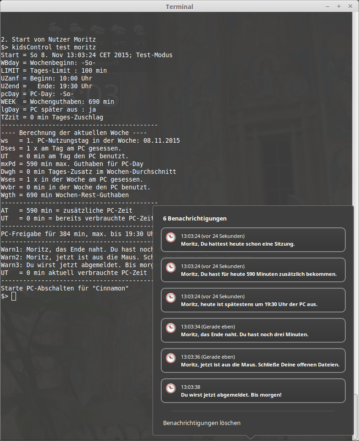
Task: Click line 'WEEK = Wochenguthaben: 690 min'
Action: pos(57,102)
